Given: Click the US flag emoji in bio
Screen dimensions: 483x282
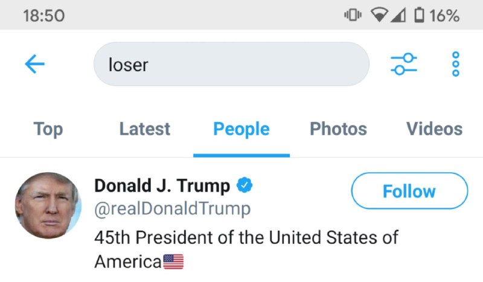Looking at the screenshot, I should coord(173,261).
